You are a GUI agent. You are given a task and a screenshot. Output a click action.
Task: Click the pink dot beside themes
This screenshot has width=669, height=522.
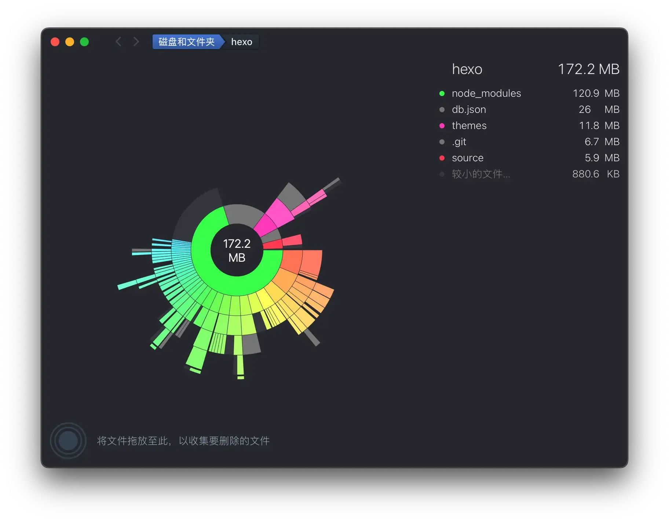pyautogui.click(x=442, y=126)
